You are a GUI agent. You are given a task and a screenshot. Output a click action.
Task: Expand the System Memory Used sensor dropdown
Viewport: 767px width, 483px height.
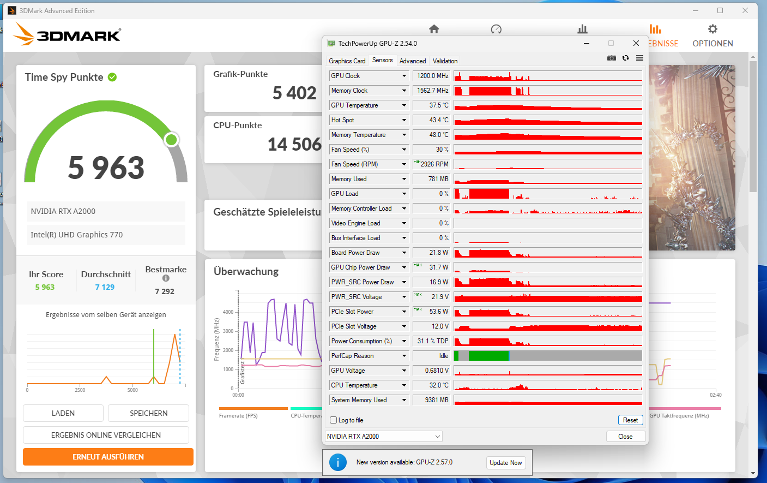pyautogui.click(x=404, y=400)
